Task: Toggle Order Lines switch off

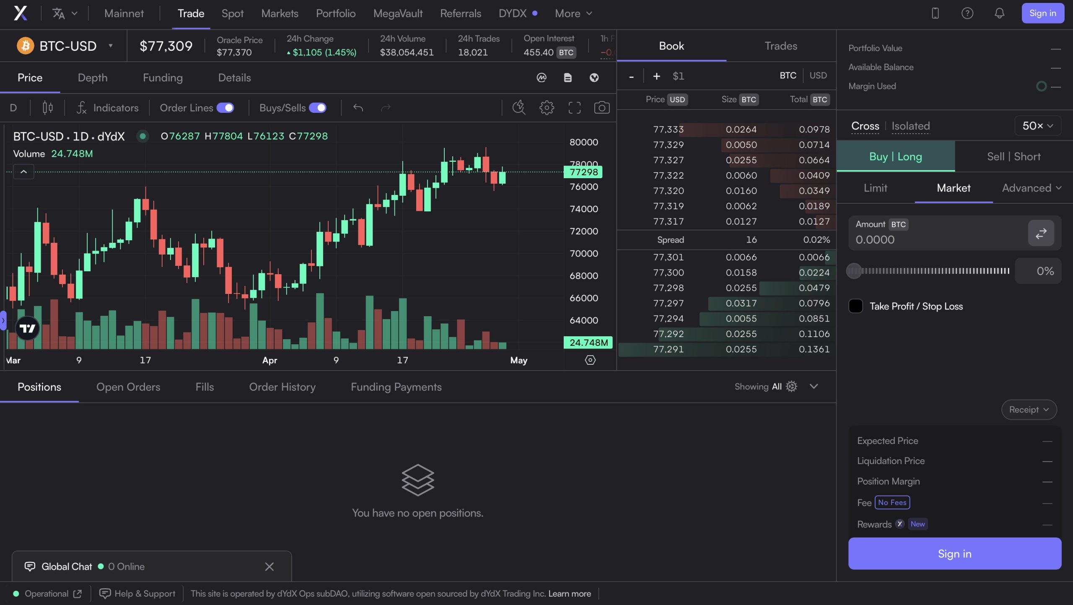Action: click(x=225, y=108)
